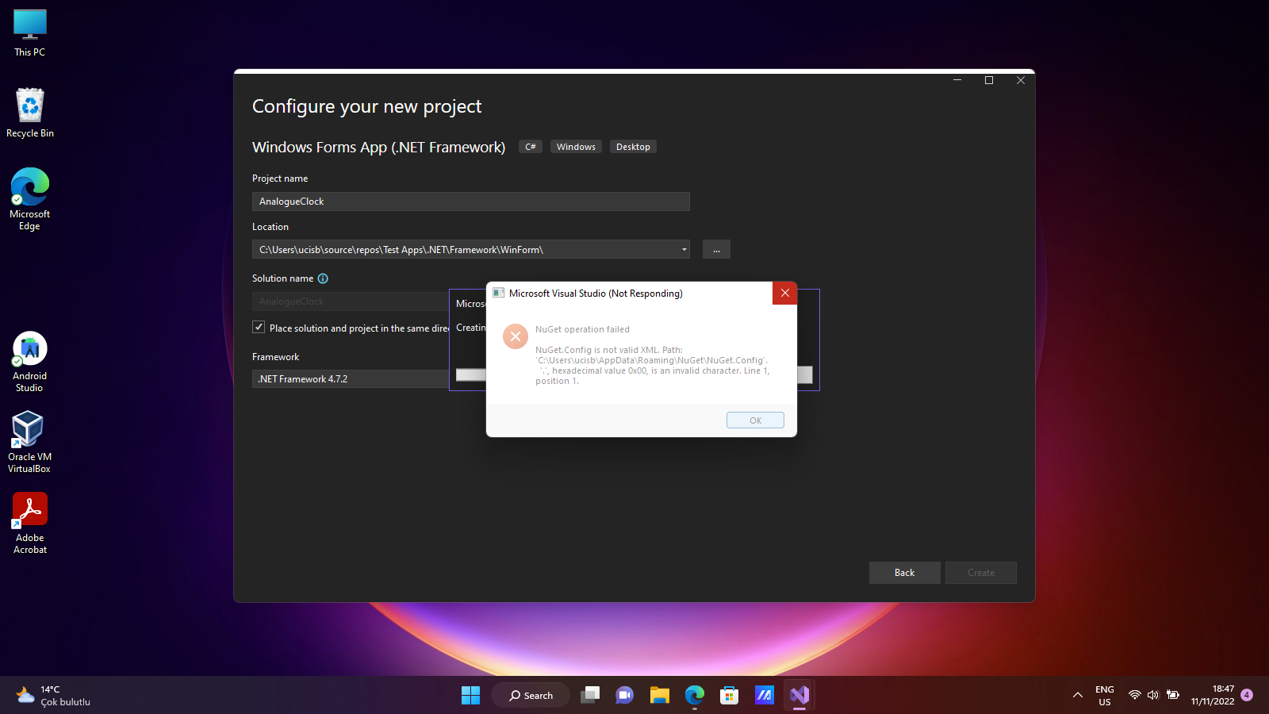Open battery status icon
Screen dimensions: 1269x714
pyautogui.click(x=1173, y=695)
